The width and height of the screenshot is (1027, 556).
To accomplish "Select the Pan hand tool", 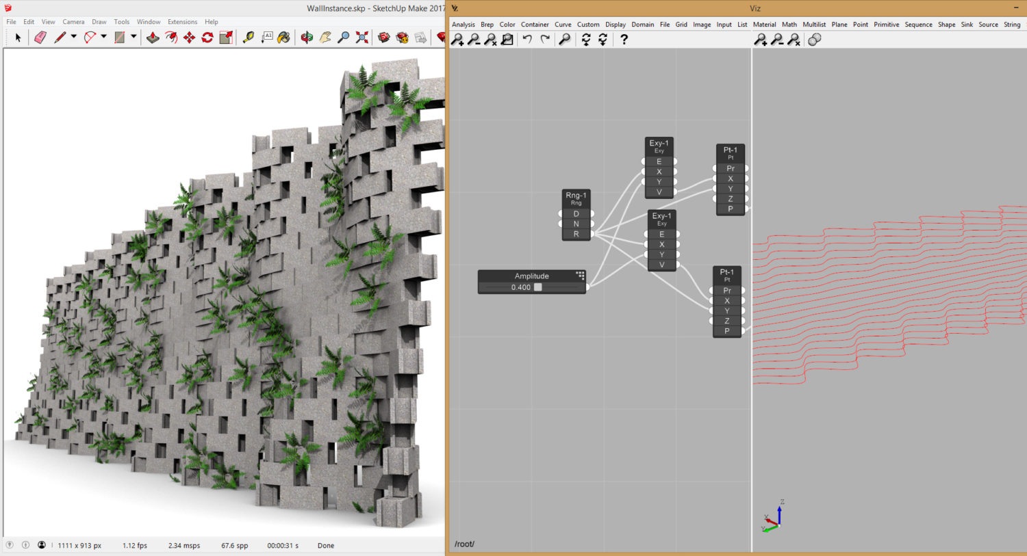I will (x=325, y=37).
